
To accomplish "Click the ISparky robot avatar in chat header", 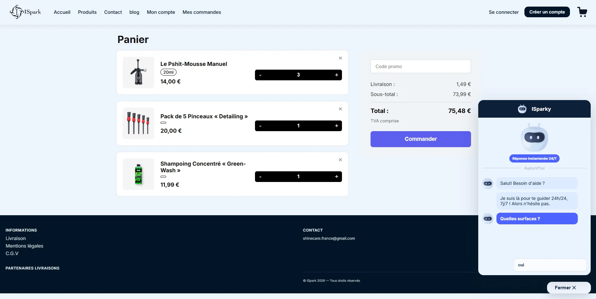I will 522,109.
